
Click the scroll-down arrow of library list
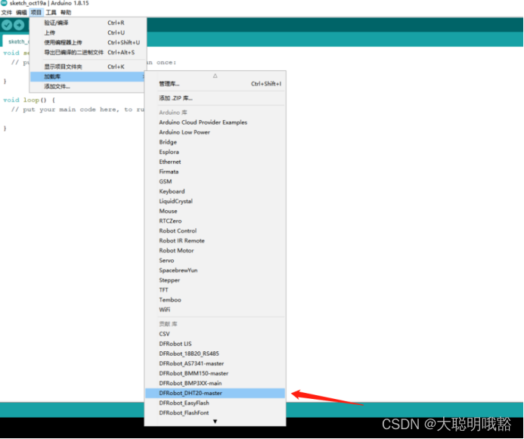215,422
